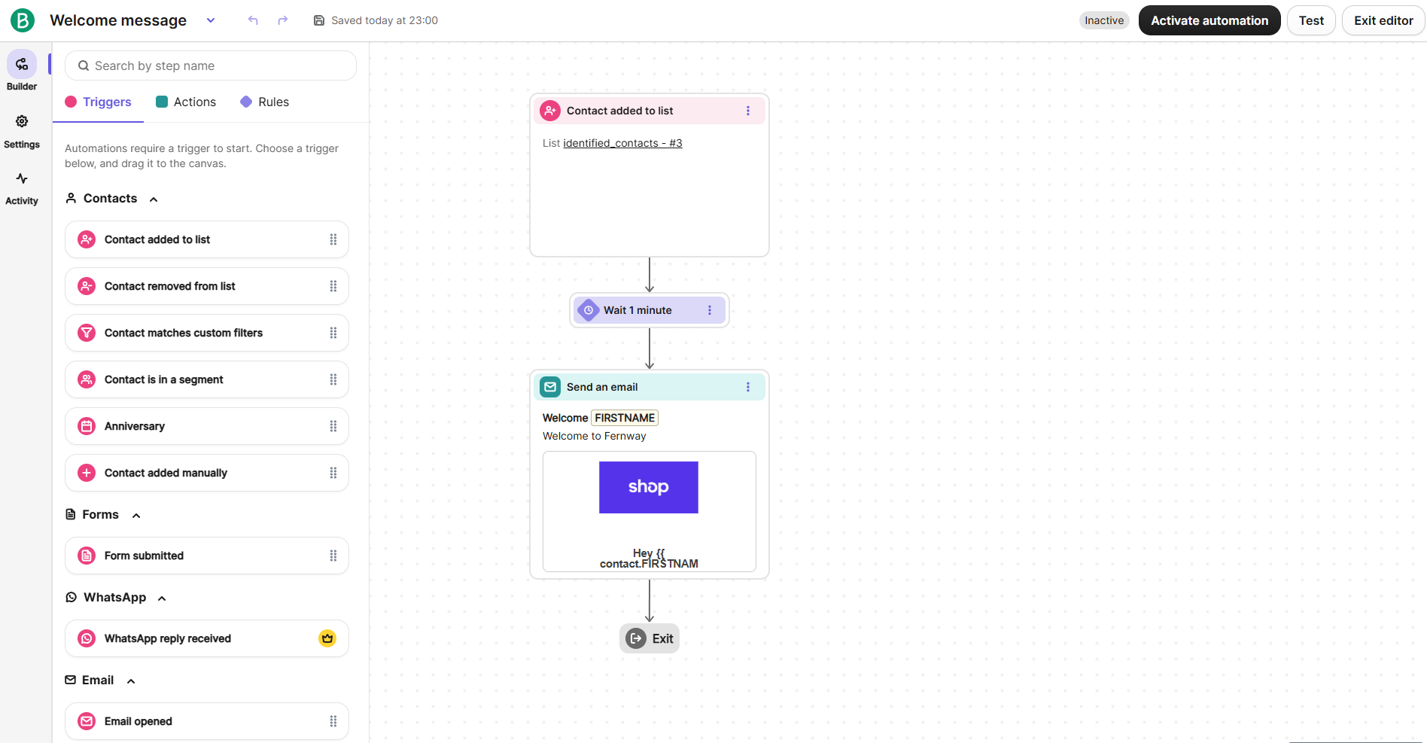Open options menu of Send an email step
Screen dimensions: 1427x743
tap(747, 387)
